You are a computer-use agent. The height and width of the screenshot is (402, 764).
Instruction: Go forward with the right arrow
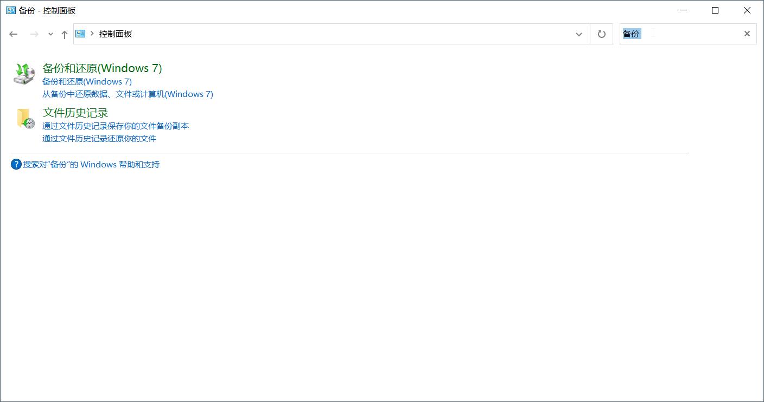click(x=34, y=34)
